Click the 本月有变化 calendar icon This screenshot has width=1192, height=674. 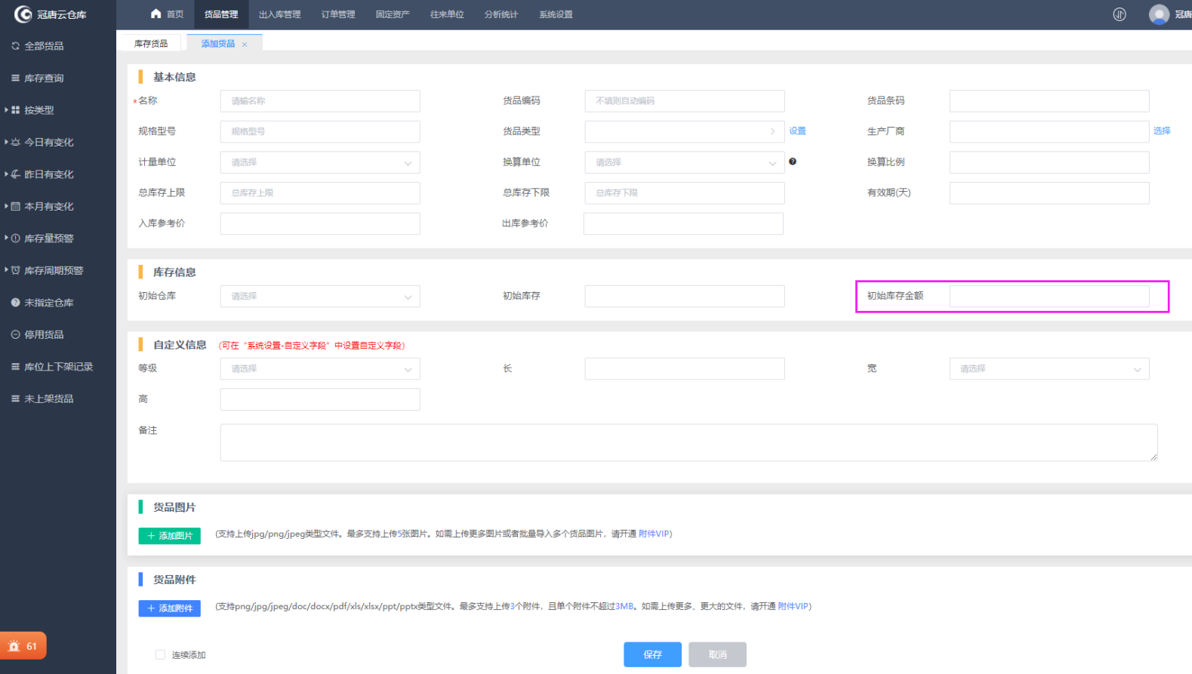(x=15, y=206)
